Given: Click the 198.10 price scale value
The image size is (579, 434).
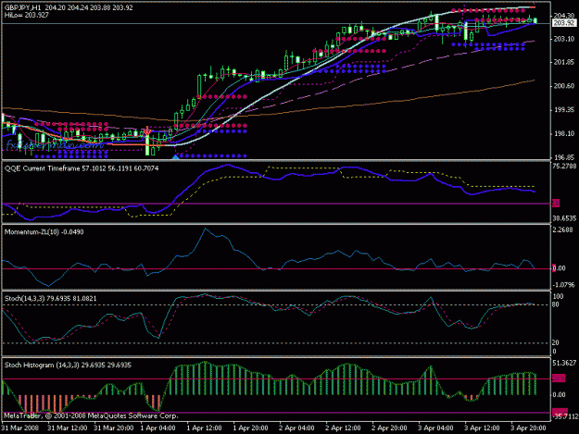Looking at the screenshot, I should point(563,133).
